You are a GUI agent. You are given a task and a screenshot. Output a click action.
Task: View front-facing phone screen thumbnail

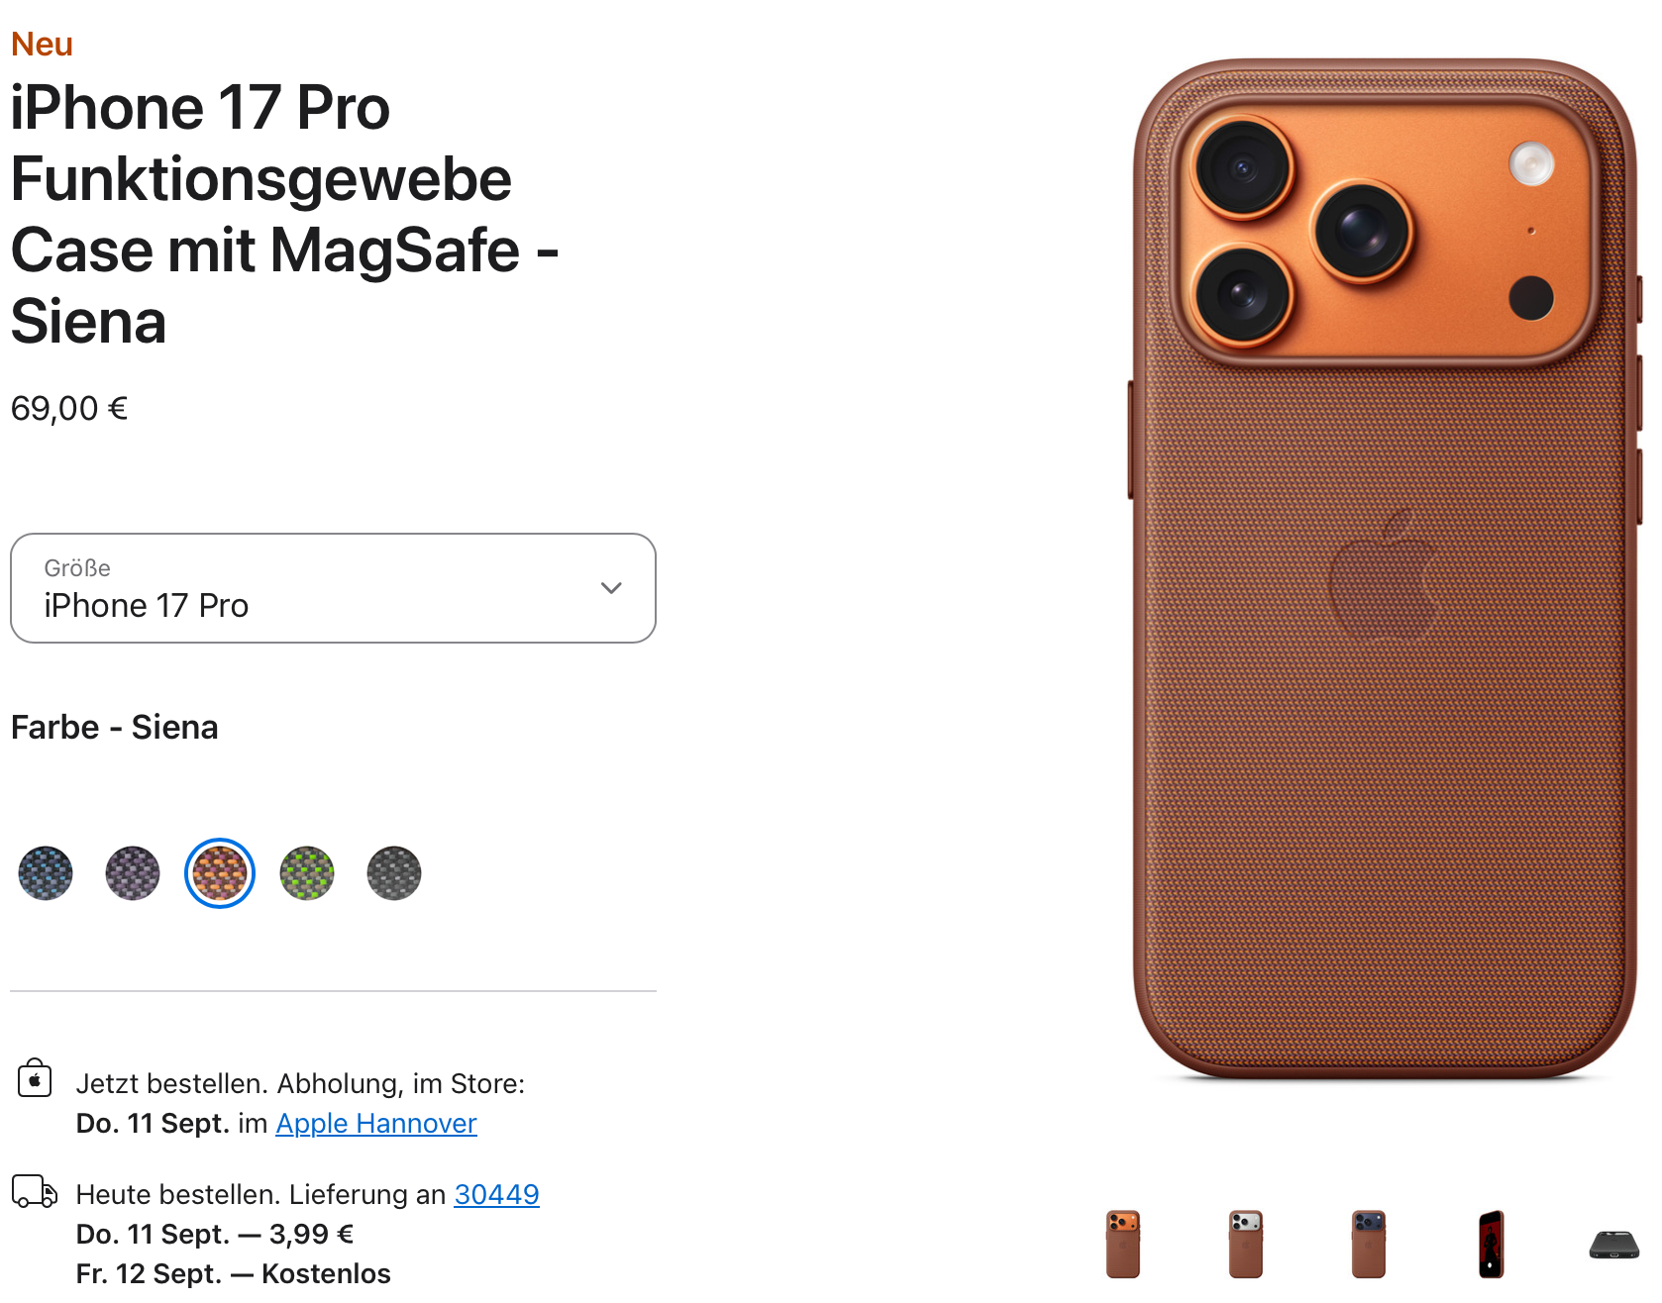point(1492,1245)
